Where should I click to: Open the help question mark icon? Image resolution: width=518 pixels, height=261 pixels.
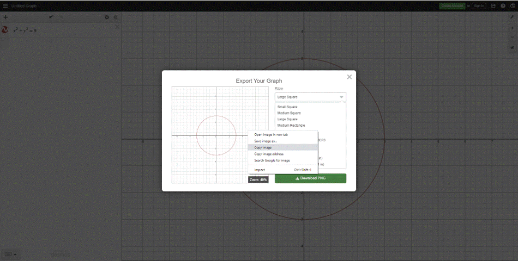(x=503, y=6)
